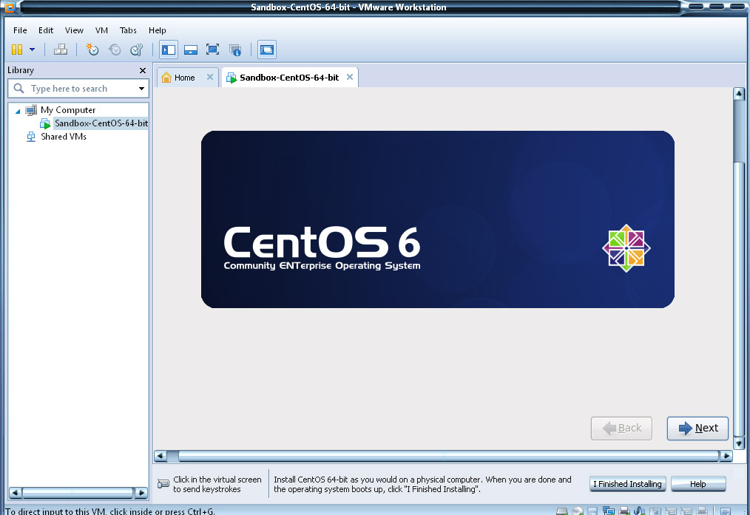Click the hard disk status icon
Screen dimensions: 750x515
(561, 511)
